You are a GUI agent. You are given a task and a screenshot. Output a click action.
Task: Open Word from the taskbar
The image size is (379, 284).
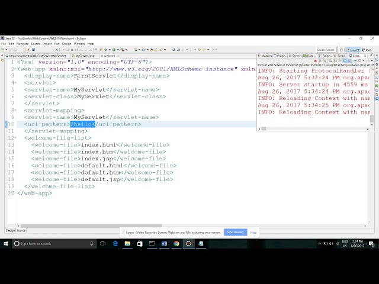click(x=164, y=244)
